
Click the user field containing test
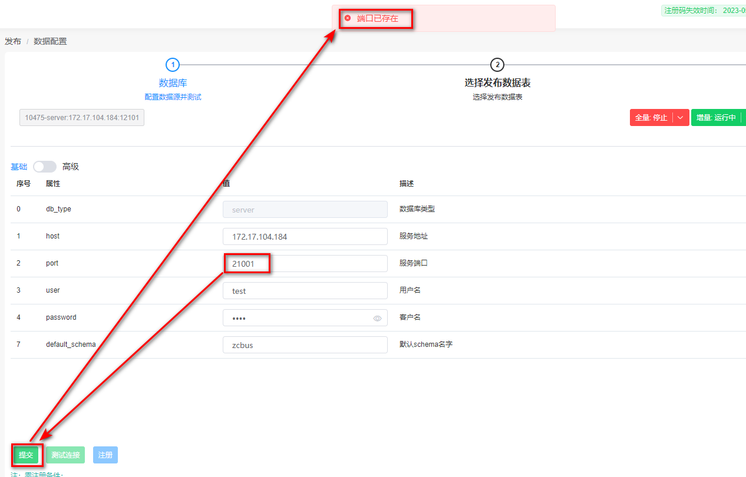pos(305,291)
